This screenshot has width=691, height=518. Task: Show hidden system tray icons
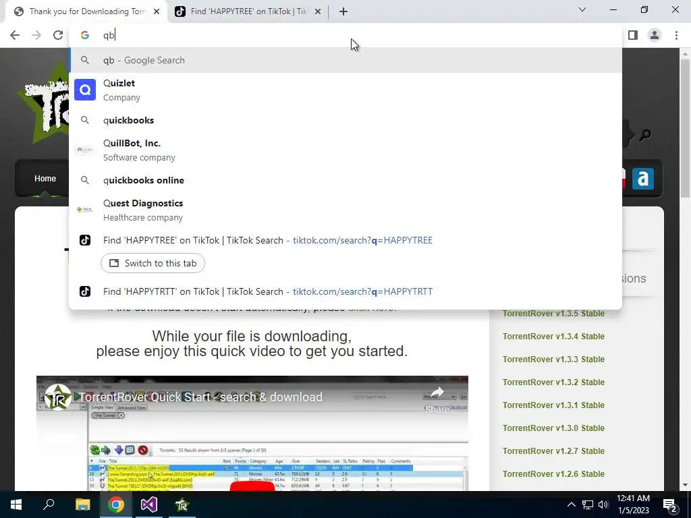click(571, 505)
